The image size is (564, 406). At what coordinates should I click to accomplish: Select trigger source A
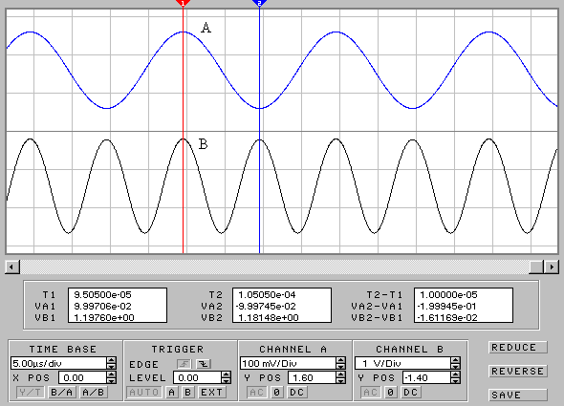171,392
